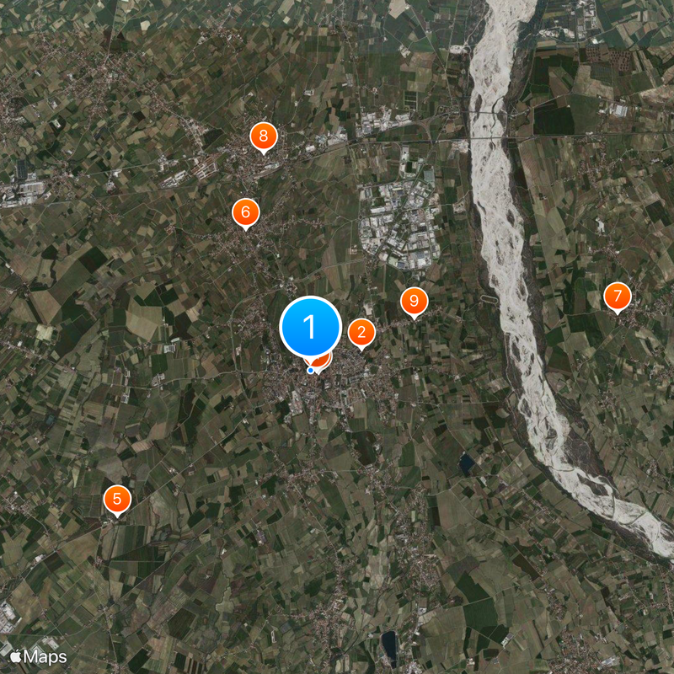Screen dimensions: 674x674
Task: Open the orange map pin numbered 2
Action: point(361,333)
